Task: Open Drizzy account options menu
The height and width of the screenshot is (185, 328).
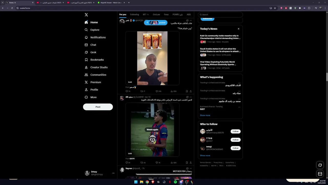Action: [x=113, y=173]
